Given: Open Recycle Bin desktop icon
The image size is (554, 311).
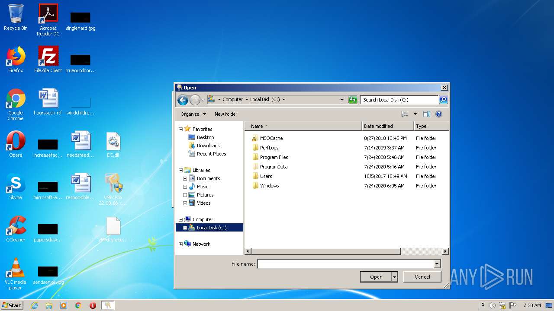Looking at the screenshot, I should coord(16,17).
